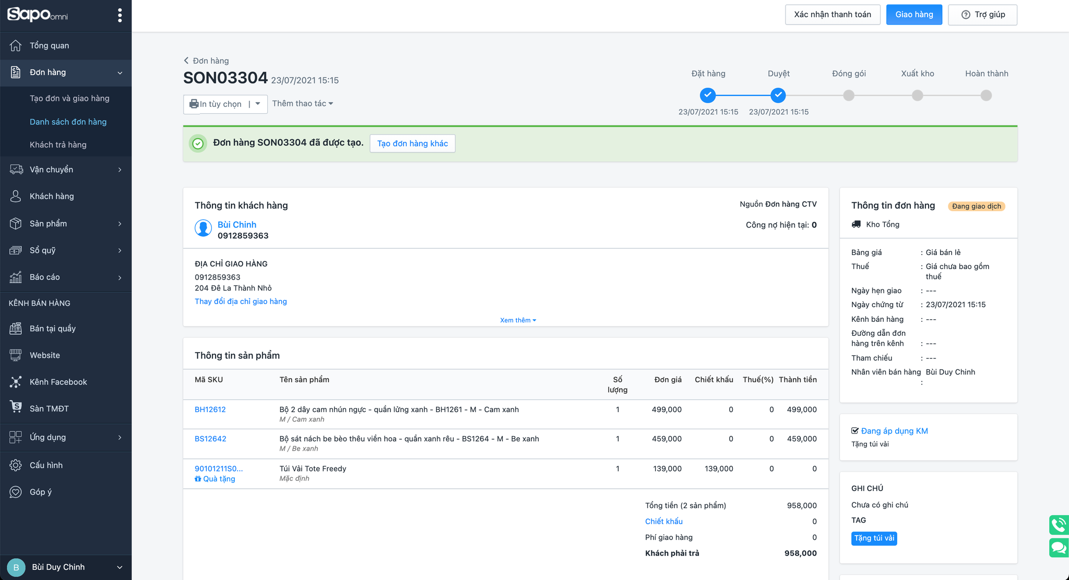Click the Góp ý heart icon

[x=16, y=492]
